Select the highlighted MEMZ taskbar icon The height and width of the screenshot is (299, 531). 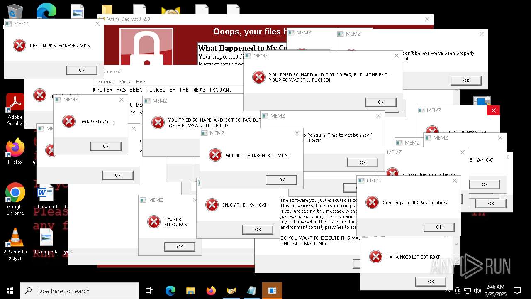(x=272, y=291)
